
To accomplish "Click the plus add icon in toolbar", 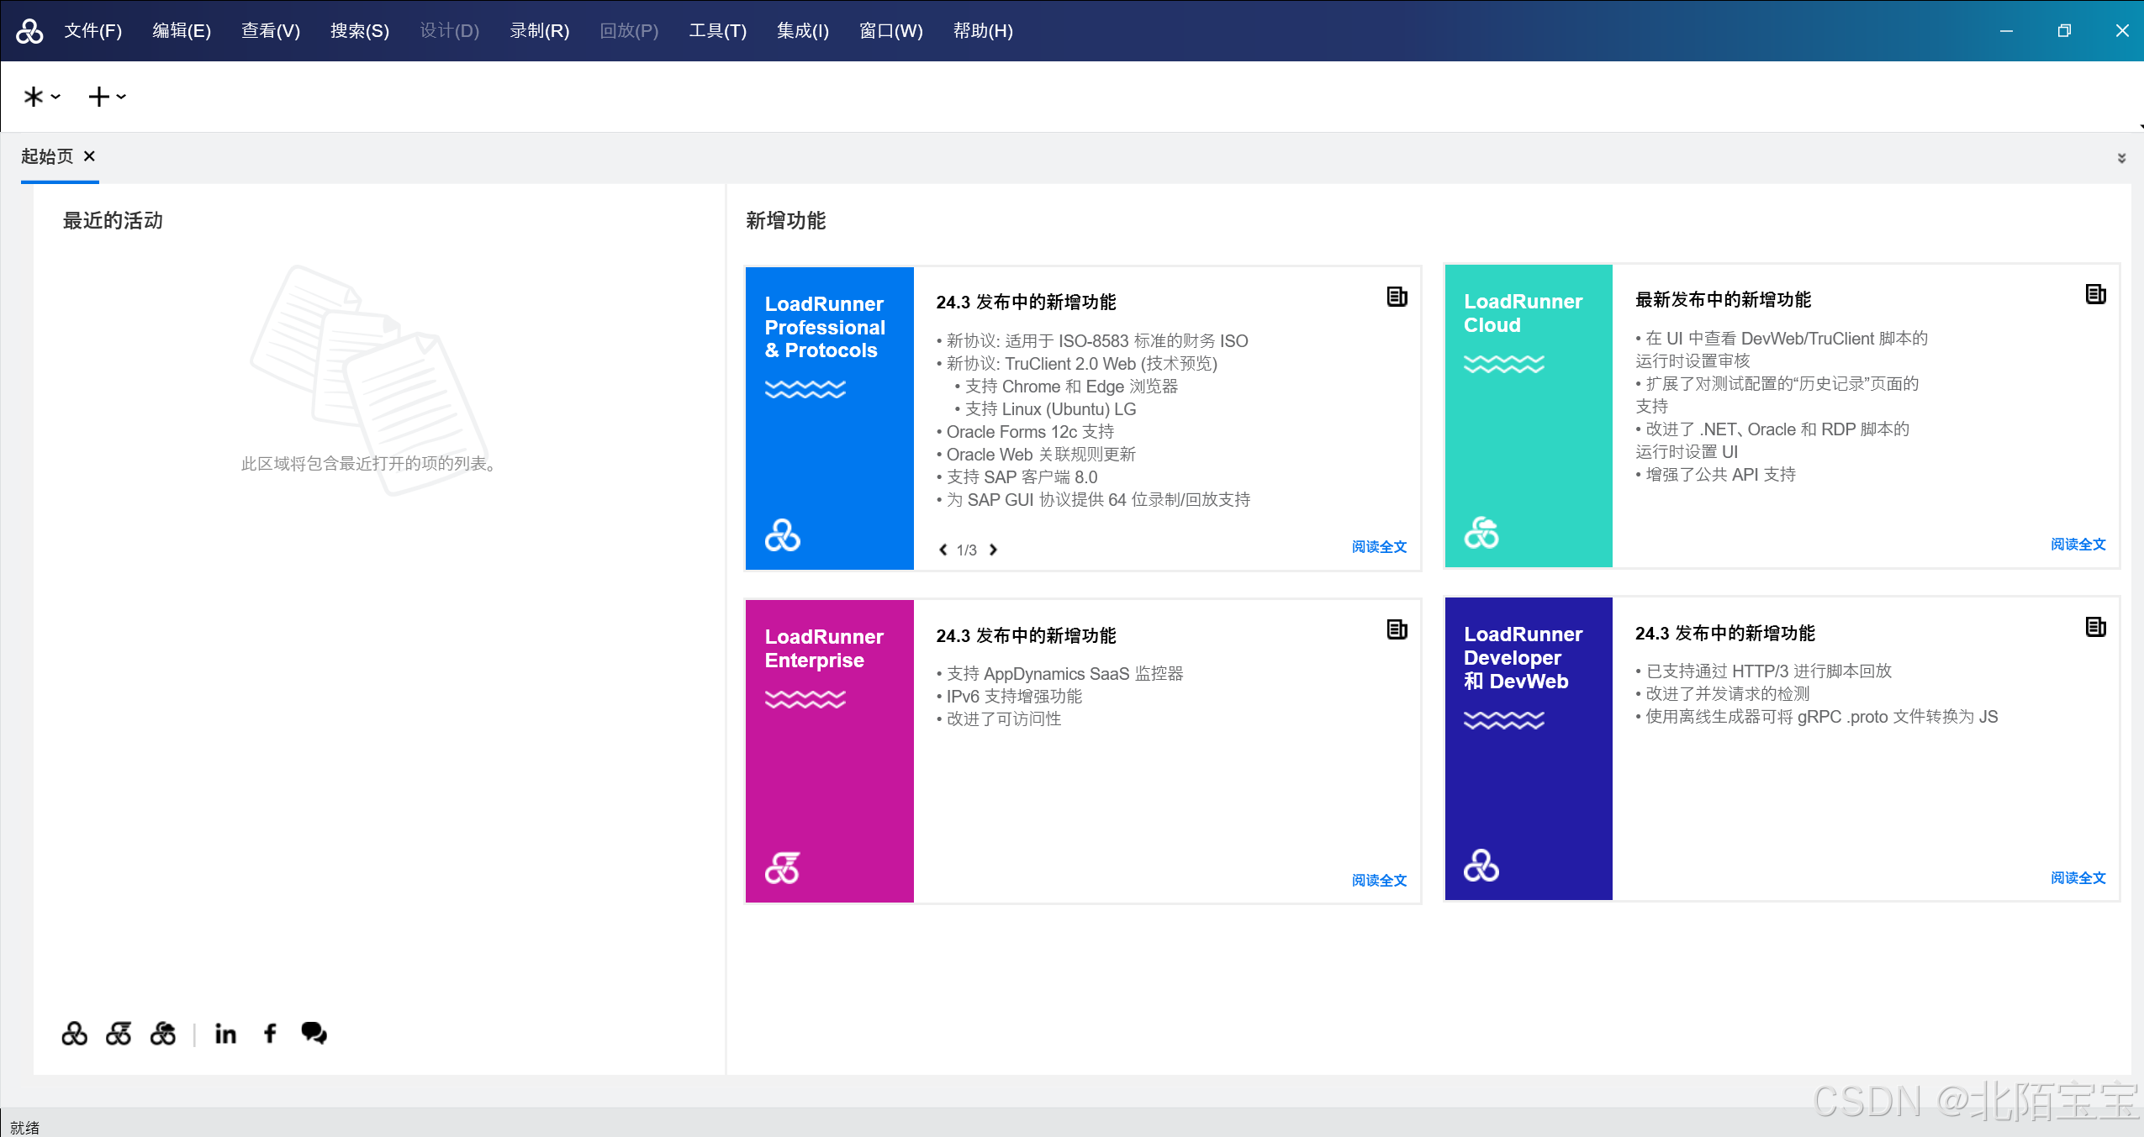I will [99, 97].
